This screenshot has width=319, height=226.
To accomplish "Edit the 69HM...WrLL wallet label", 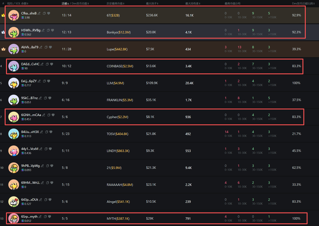I will point(42,183).
